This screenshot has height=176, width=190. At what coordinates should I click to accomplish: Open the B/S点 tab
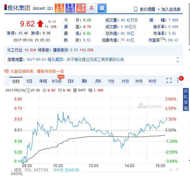click(x=57, y=81)
